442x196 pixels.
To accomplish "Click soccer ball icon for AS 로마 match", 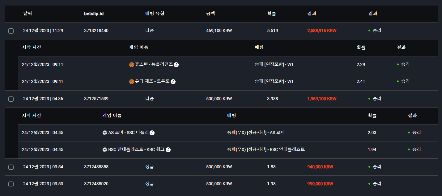I will tap(104, 133).
